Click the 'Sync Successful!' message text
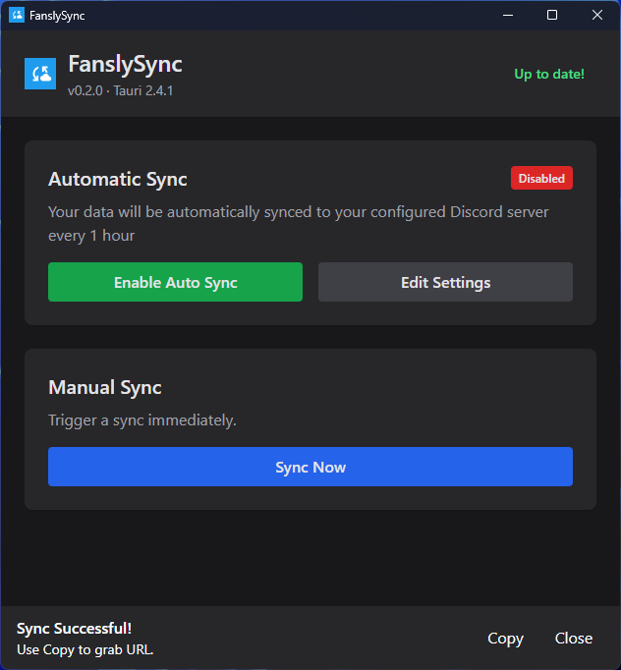621x670 pixels. coord(74,629)
